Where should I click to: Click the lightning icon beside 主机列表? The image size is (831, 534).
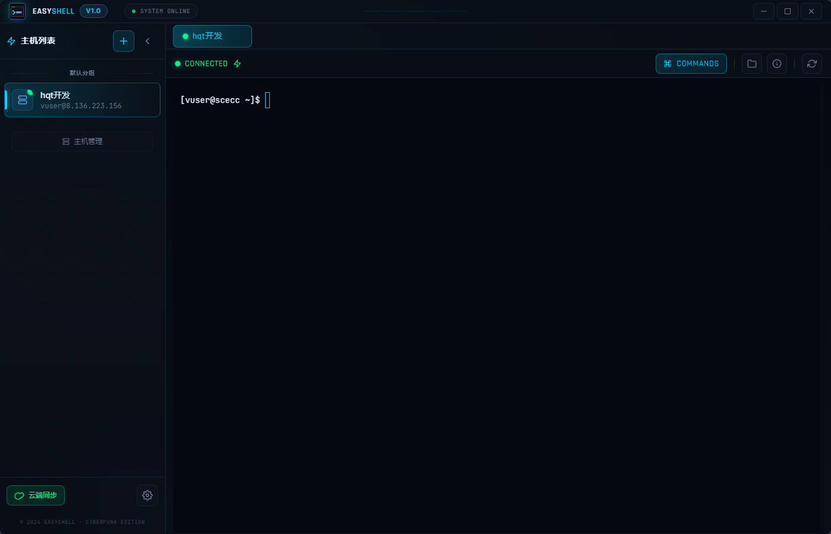click(x=11, y=41)
